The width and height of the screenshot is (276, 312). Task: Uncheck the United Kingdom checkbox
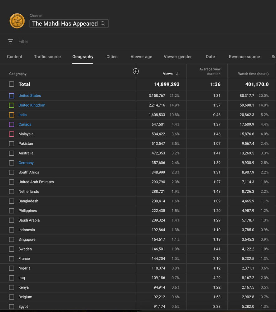tap(12, 105)
